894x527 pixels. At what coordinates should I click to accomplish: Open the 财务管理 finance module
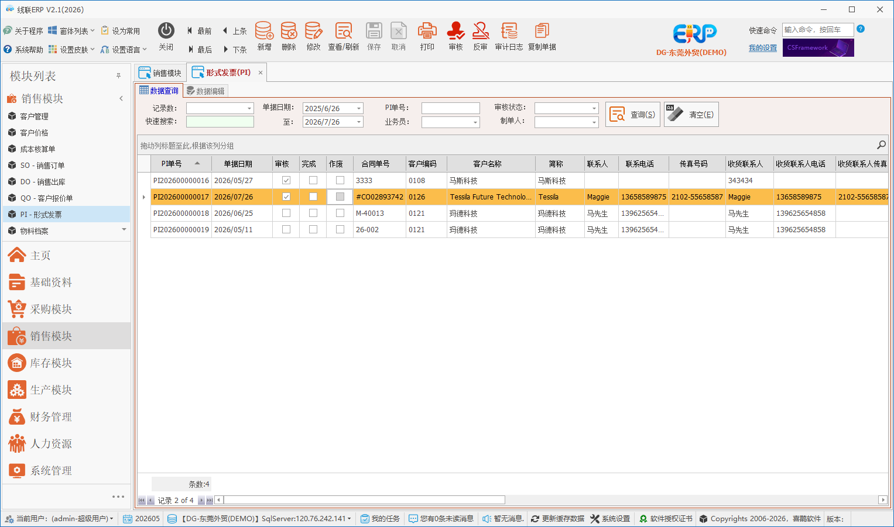(66, 416)
